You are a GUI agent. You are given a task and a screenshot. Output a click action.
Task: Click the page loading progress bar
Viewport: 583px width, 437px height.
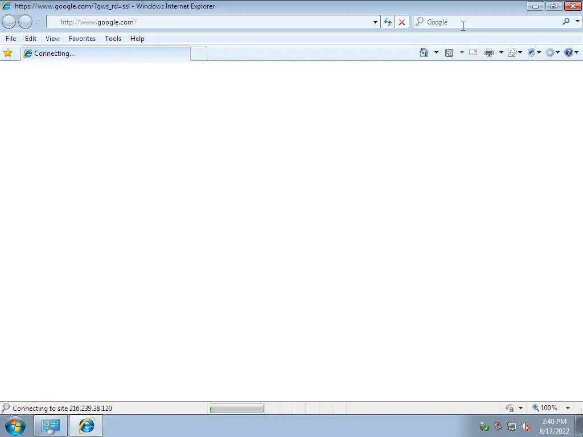(237, 409)
